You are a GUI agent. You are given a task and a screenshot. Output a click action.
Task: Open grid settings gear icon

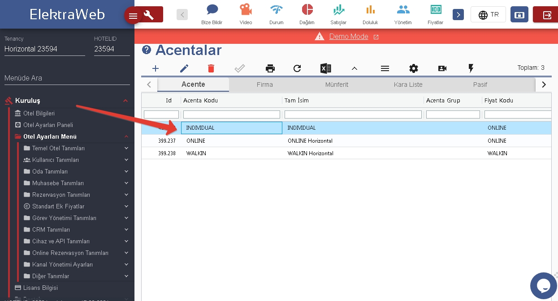click(x=413, y=68)
